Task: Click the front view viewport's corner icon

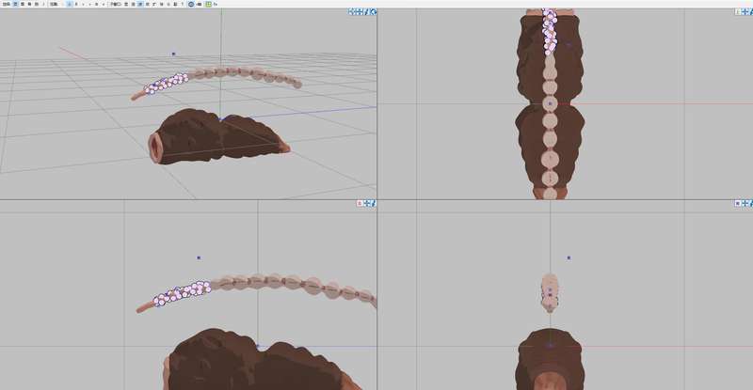Action: [744, 203]
